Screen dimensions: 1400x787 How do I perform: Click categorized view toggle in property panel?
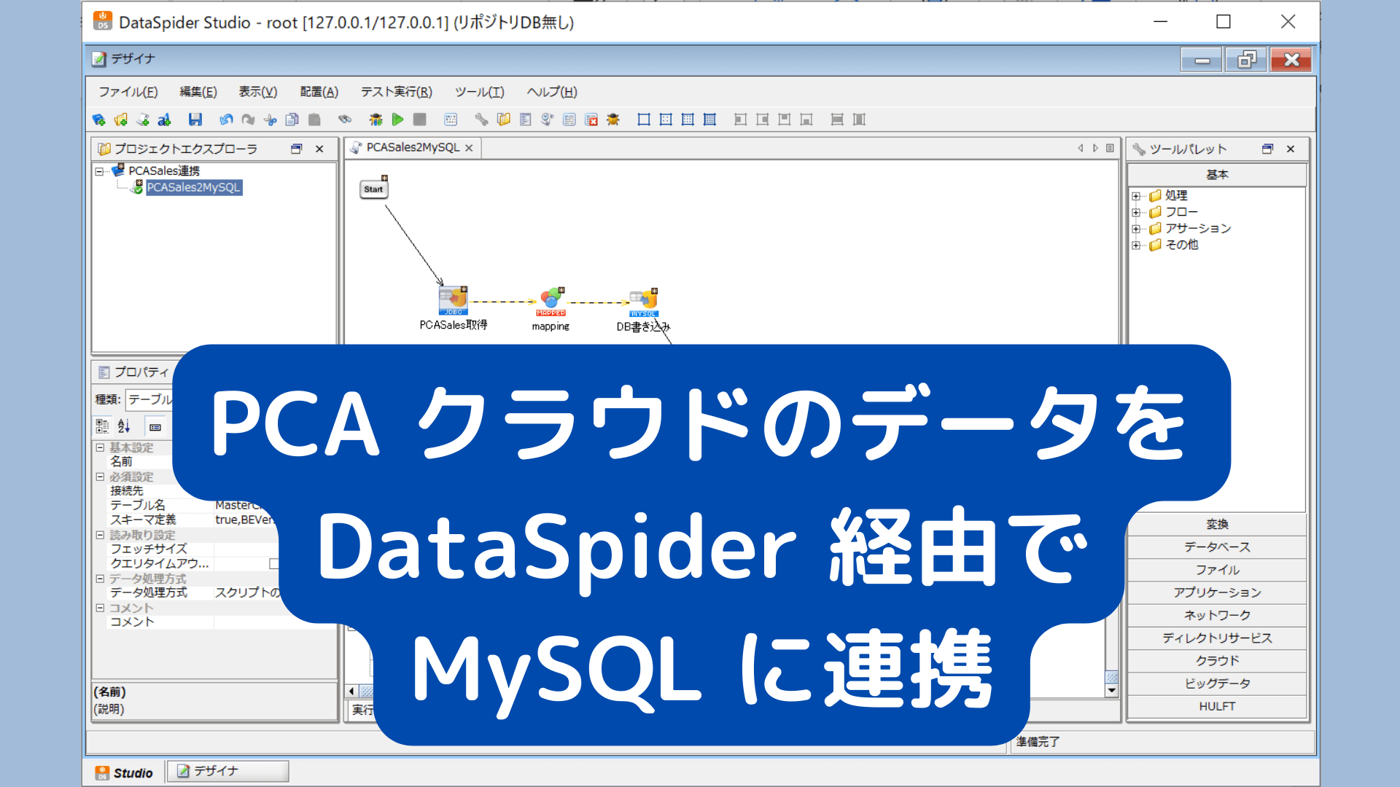click(x=102, y=426)
